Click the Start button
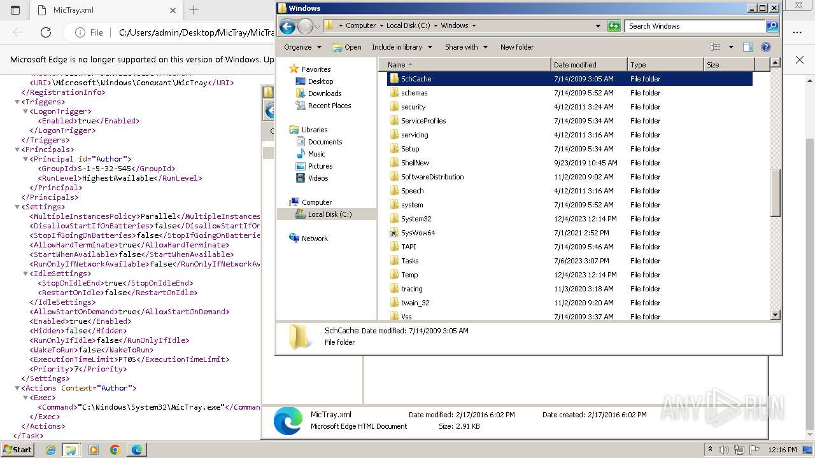815x458 pixels. coord(17,450)
